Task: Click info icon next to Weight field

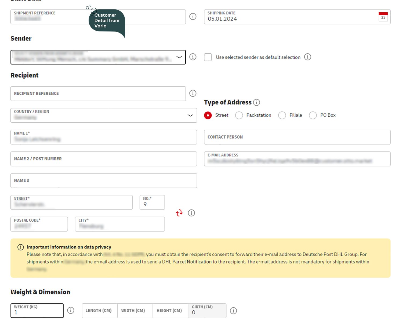Action: click(71, 310)
